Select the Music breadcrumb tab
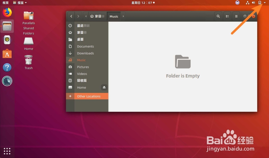Screen dimensions: 269x158 [x=114, y=16]
